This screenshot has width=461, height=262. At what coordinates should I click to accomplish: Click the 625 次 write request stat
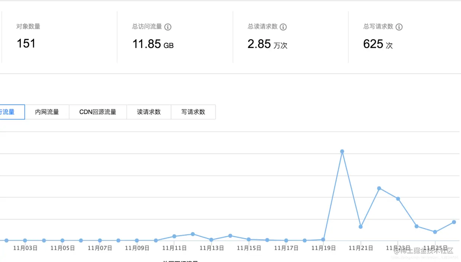pyautogui.click(x=378, y=44)
